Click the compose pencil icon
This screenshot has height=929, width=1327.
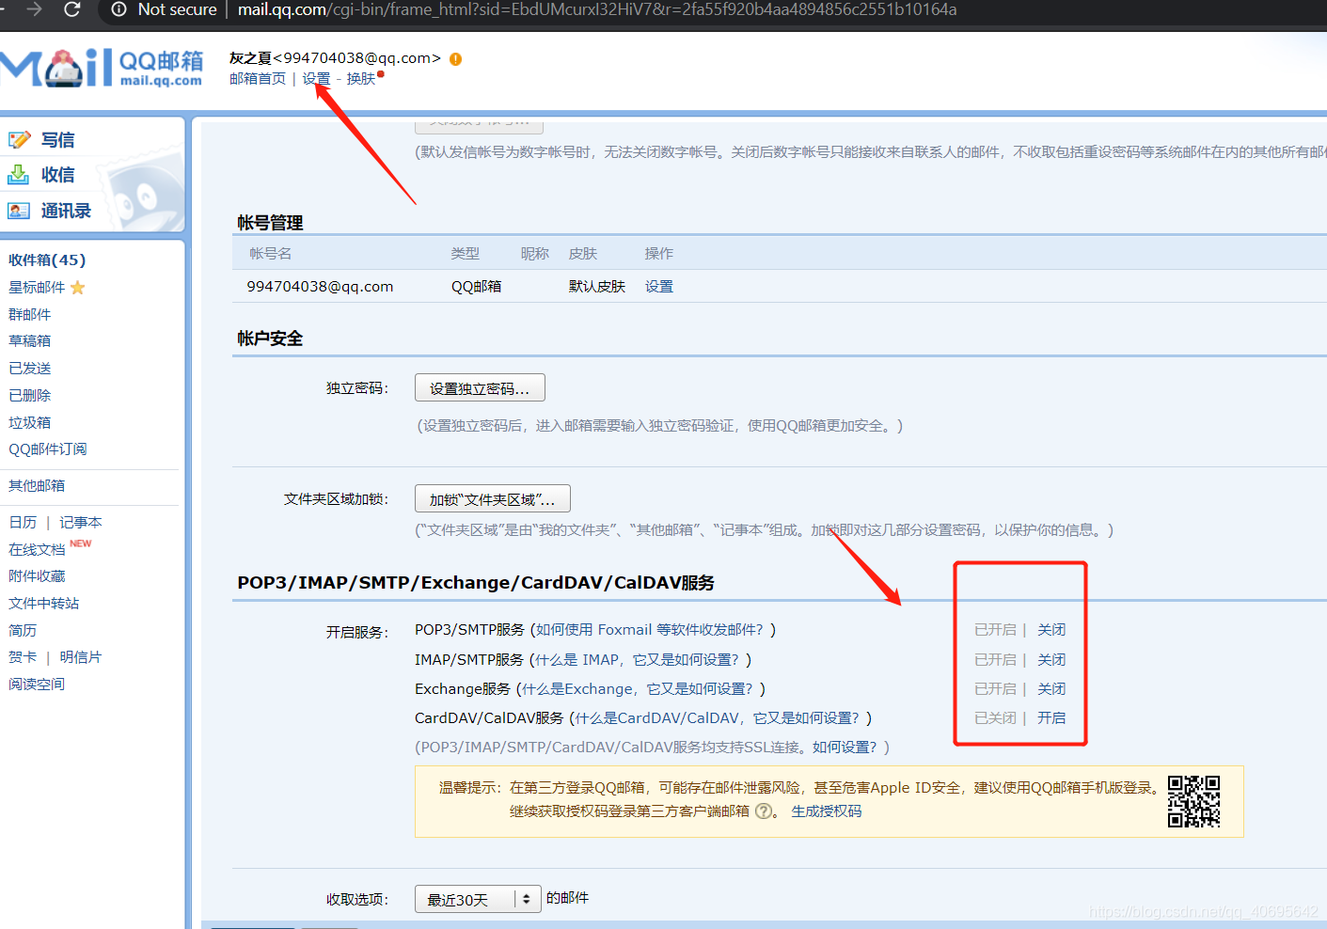[19, 140]
